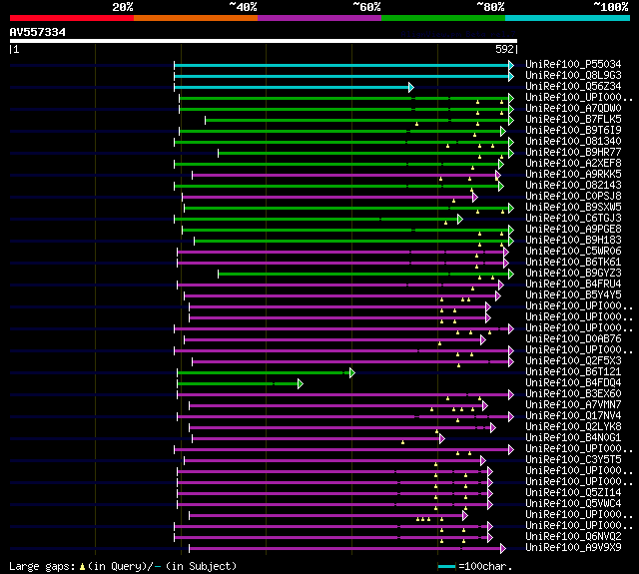
Task: Click the ~100% legend percentage label
Action: click(611, 7)
